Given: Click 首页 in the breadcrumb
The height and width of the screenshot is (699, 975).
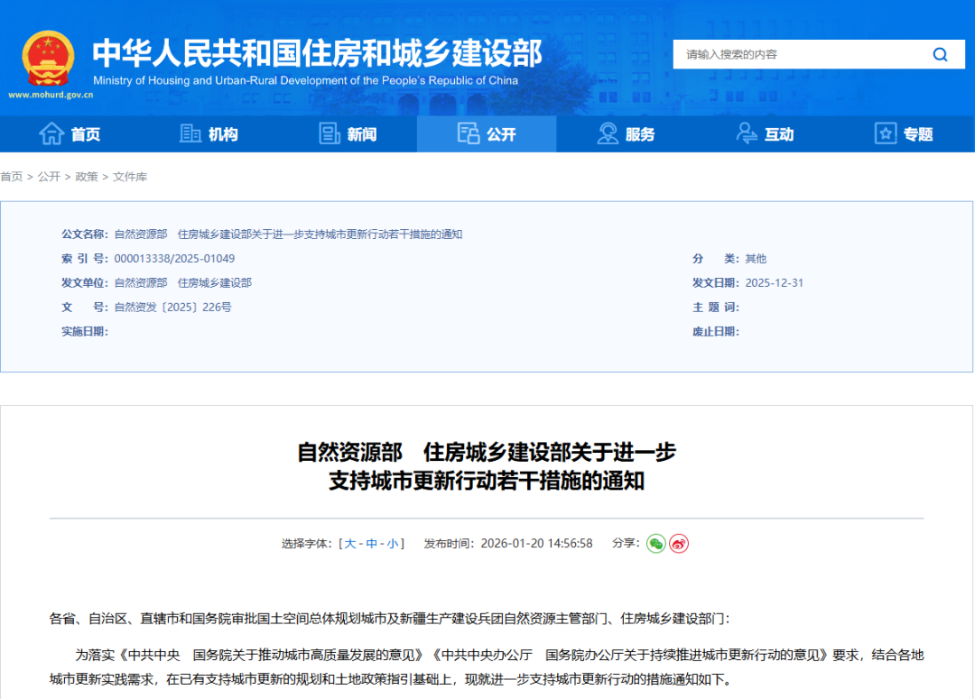Looking at the screenshot, I should (x=12, y=177).
